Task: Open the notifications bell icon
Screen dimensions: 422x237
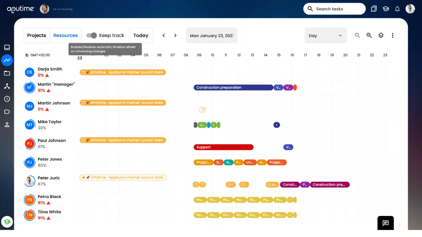Action: click(397, 9)
